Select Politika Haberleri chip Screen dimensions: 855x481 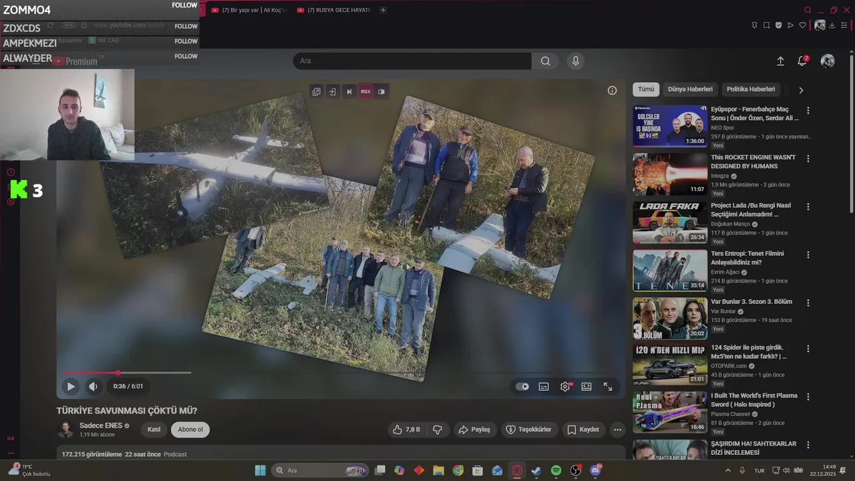(x=751, y=89)
